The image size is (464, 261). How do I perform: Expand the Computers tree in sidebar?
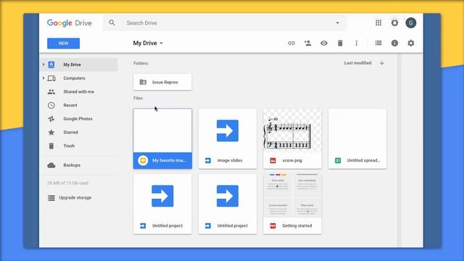43,78
